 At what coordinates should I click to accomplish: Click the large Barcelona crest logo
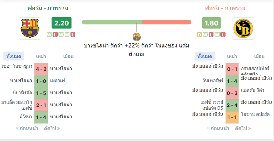pyautogui.click(x=30, y=28)
